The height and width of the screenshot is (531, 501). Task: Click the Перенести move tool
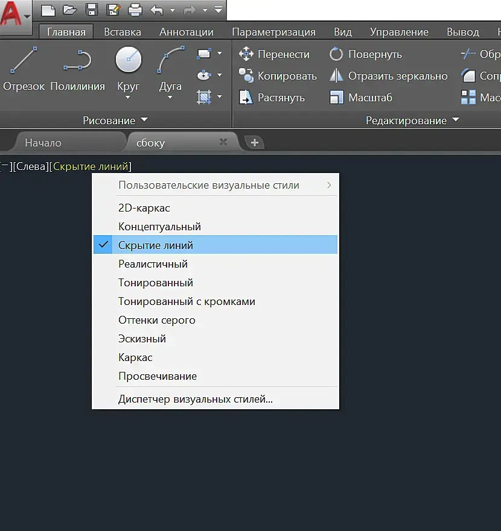point(274,54)
